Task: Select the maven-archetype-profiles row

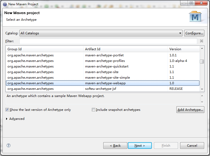Action: click(103, 61)
